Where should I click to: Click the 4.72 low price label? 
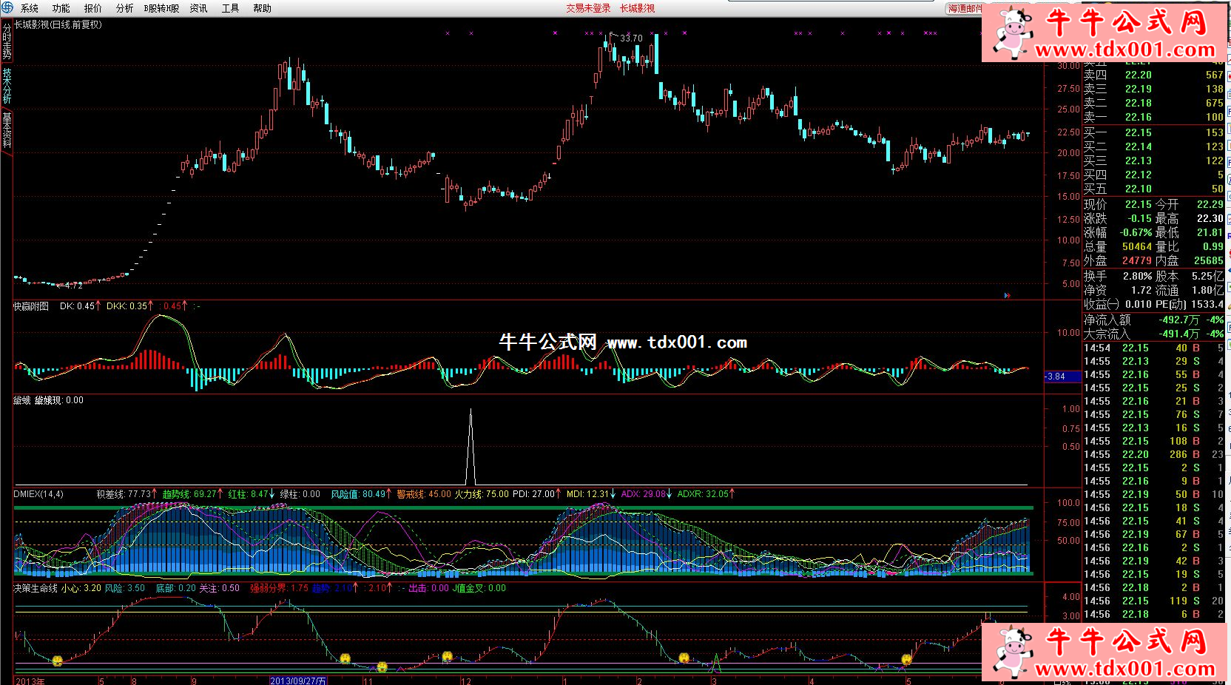click(73, 286)
